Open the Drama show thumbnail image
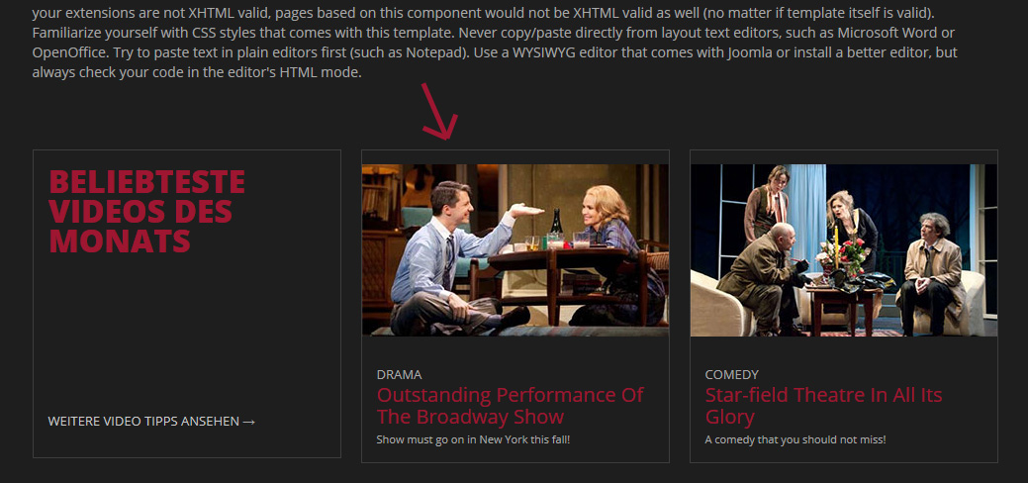The height and width of the screenshot is (483, 1028). (x=515, y=250)
